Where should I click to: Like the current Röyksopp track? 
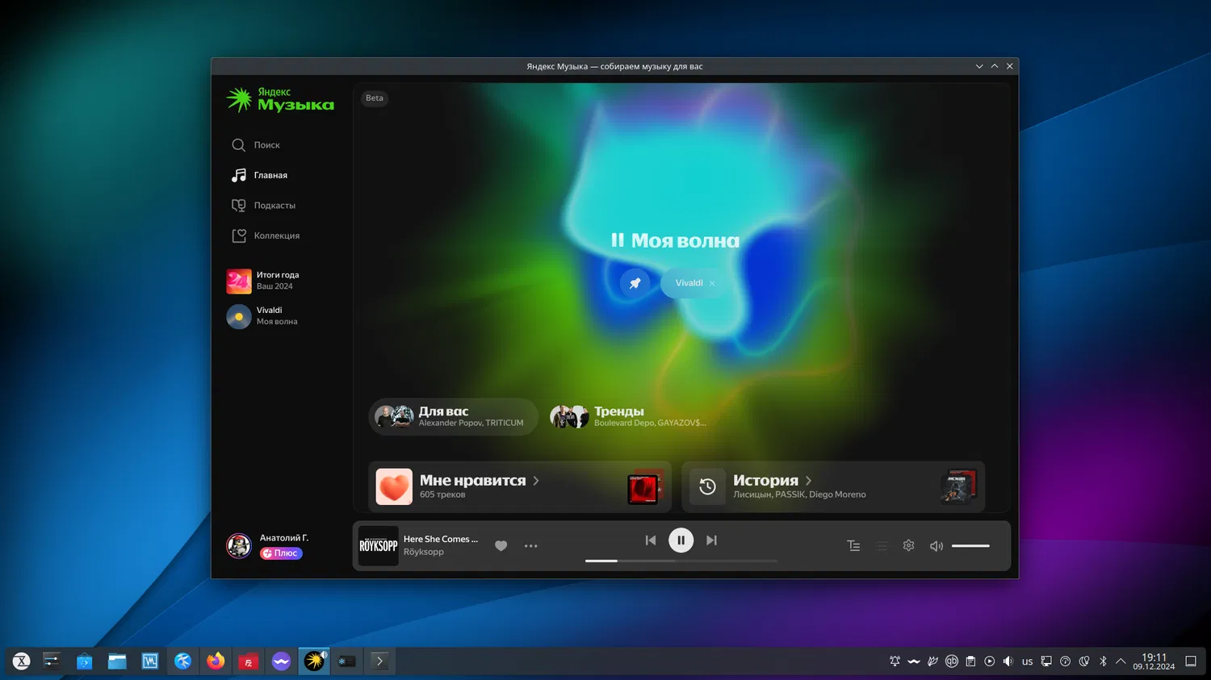[x=501, y=545]
